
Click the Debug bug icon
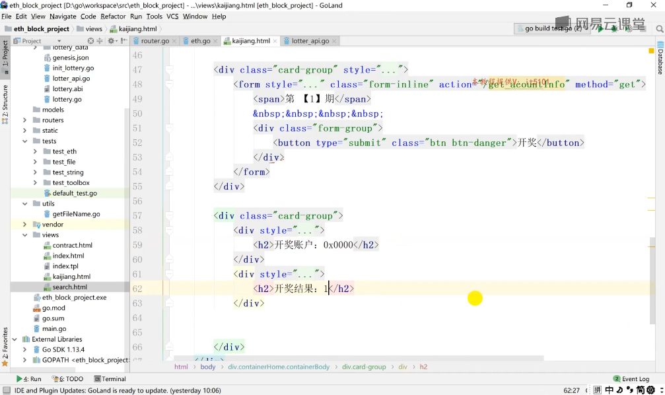pos(613,29)
